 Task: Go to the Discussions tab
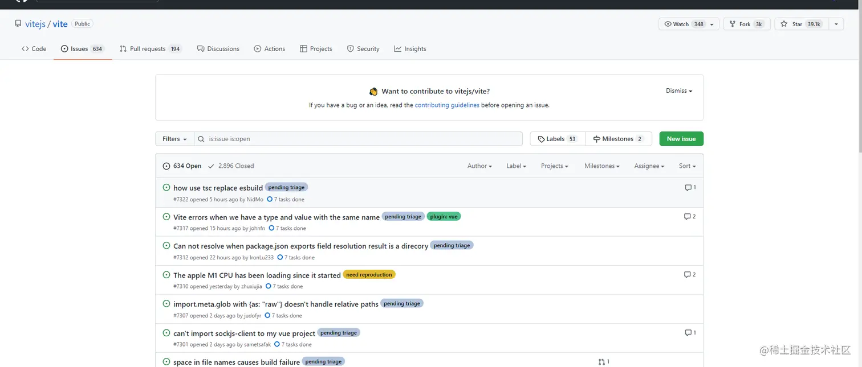pyautogui.click(x=218, y=49)
